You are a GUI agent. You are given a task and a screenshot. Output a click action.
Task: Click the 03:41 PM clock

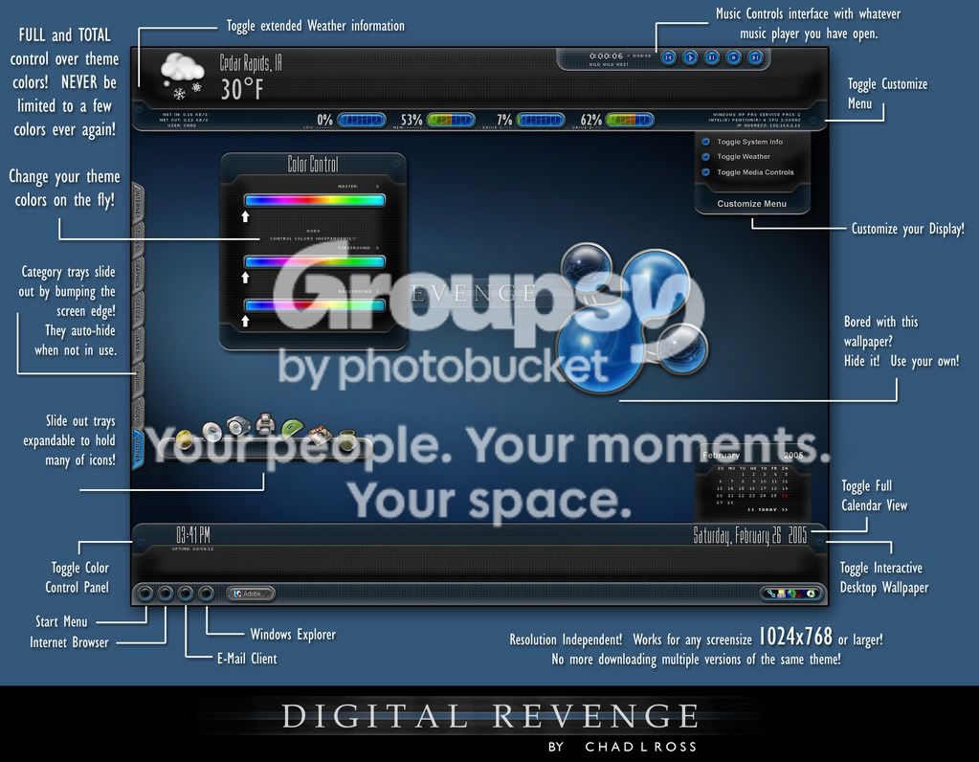click(193, 535)
